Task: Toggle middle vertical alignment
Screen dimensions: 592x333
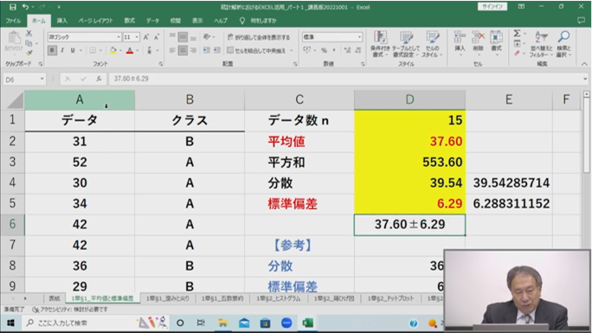Action: [x=183, y=37]
